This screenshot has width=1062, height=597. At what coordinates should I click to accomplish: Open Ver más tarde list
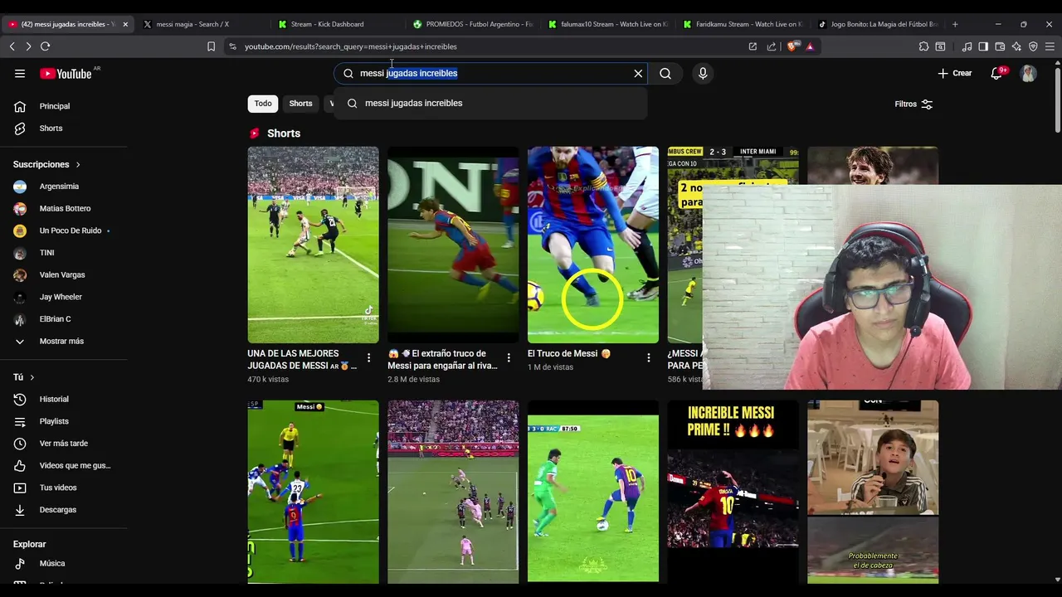[x=63, y=444]
